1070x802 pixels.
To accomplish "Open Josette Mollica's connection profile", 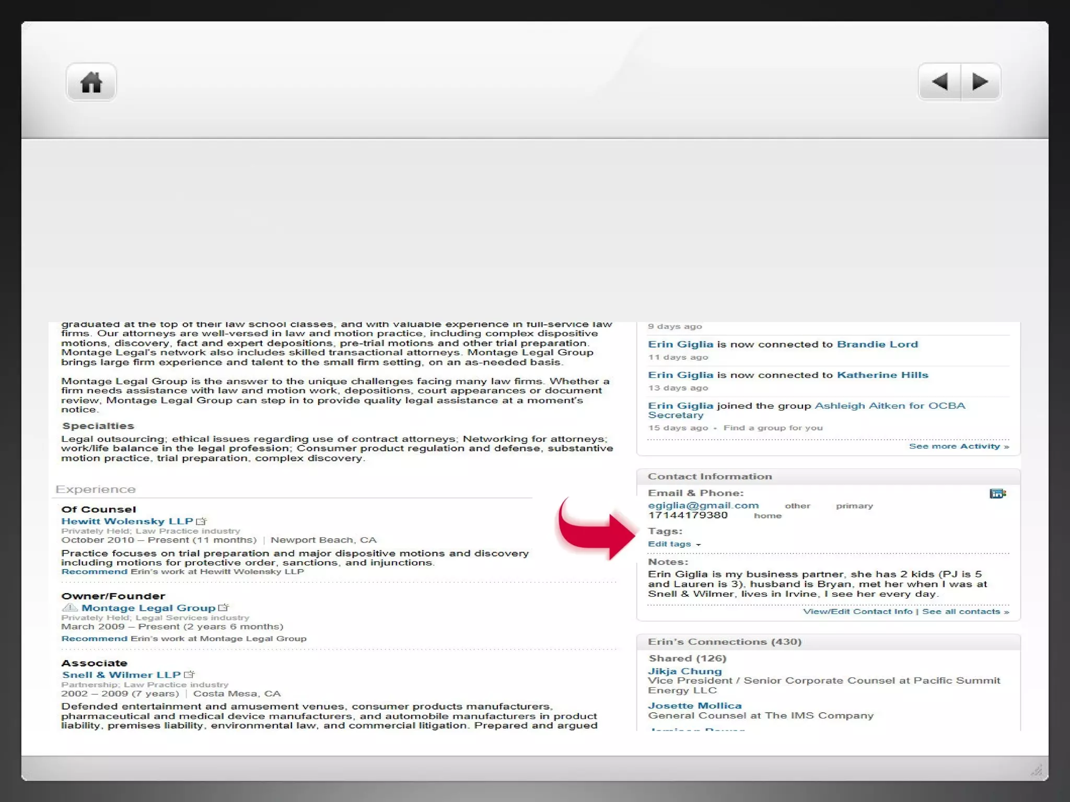I will pyautogui.click(x=694, y=706).
